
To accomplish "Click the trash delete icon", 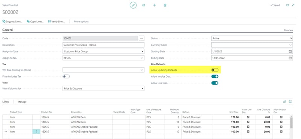I will [x=165, y=5].
